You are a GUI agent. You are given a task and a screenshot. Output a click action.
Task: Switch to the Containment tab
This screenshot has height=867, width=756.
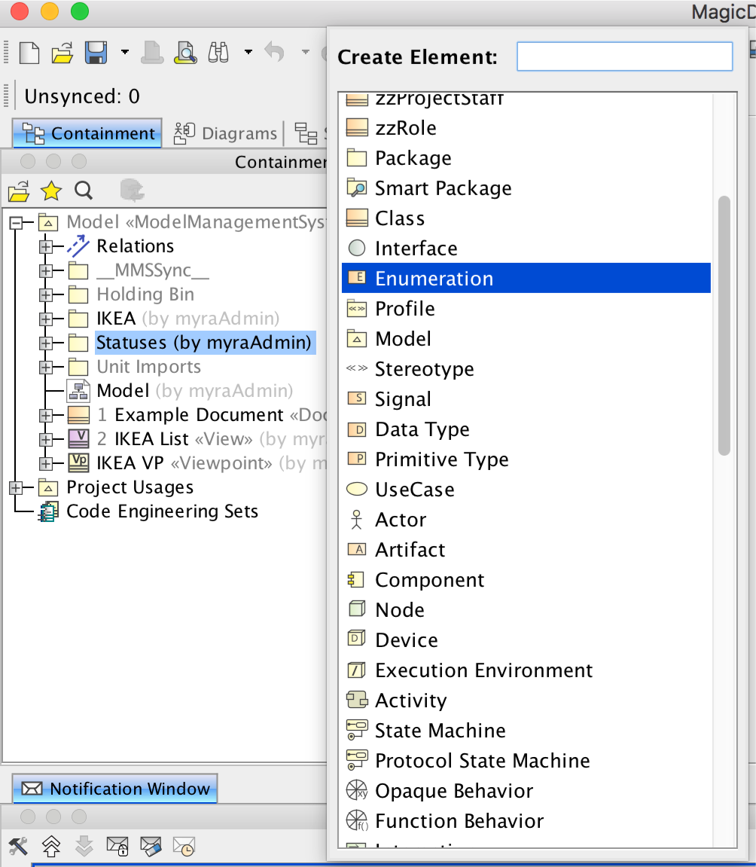(x=87, y=133)
